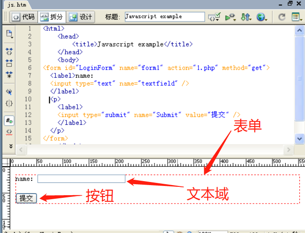Click the </label> tag on line 13

[x=72, y=123]
